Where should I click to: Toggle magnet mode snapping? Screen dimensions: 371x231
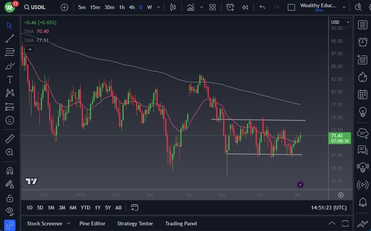(x=10, y=171)
